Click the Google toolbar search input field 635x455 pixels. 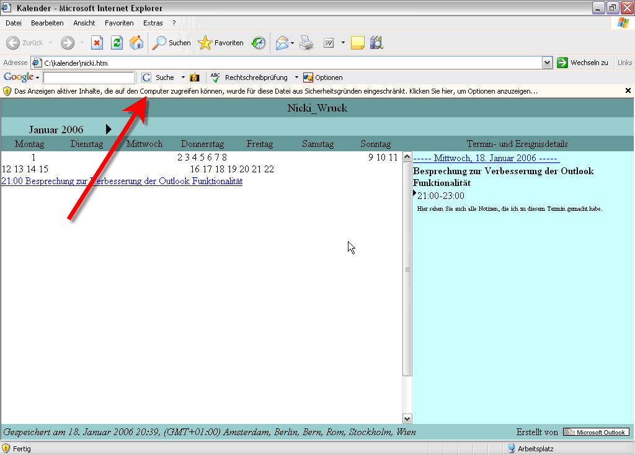89,77
